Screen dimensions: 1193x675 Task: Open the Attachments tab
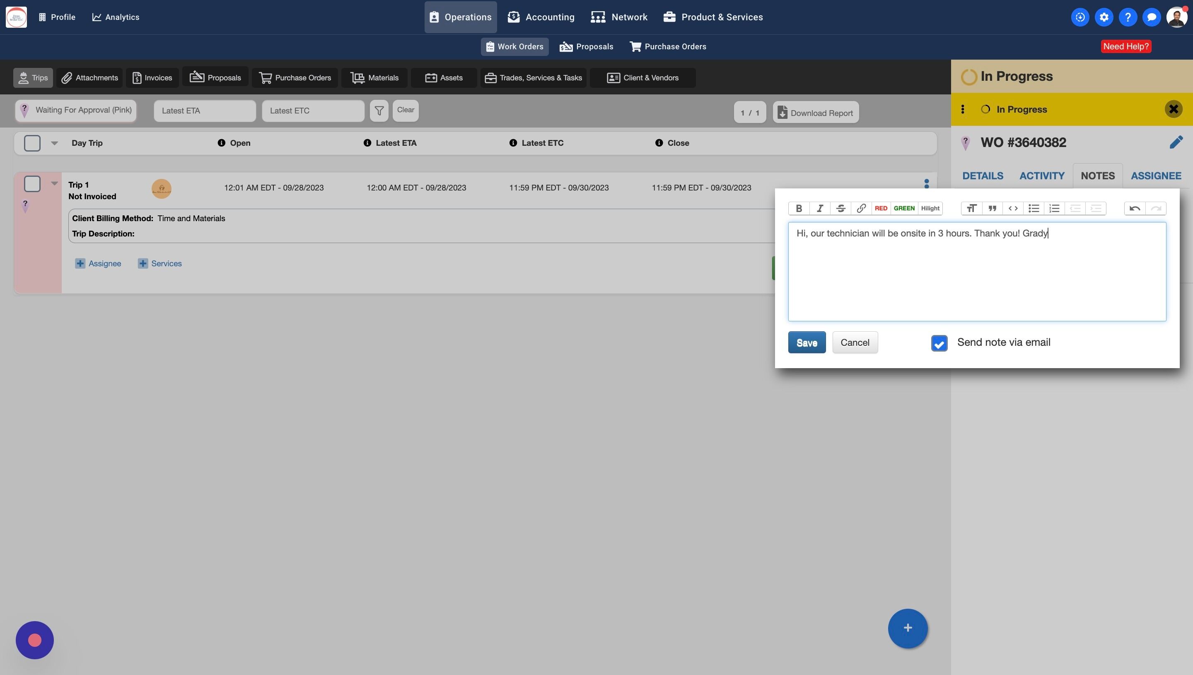pos(90,78)
